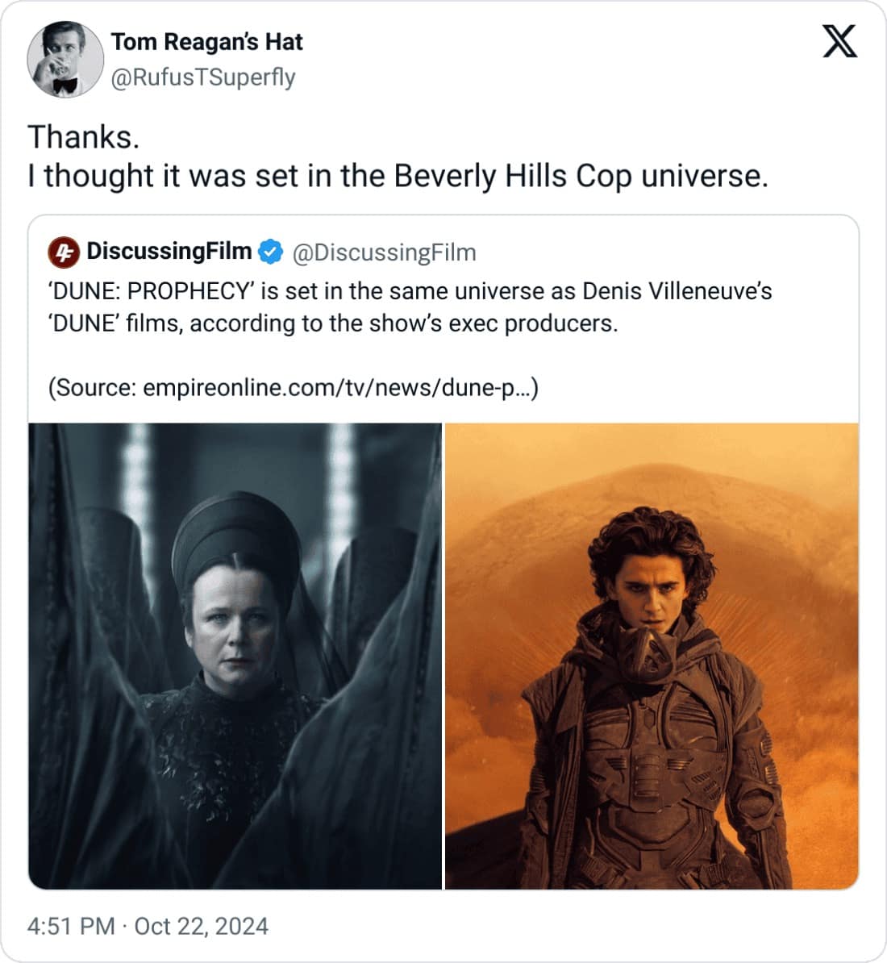Click the 4:51 PM time label

[69, 926]
